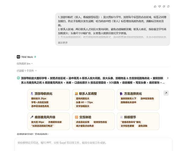185x151 pixels.
Task: Click the message input field
Action: (93, 144)
